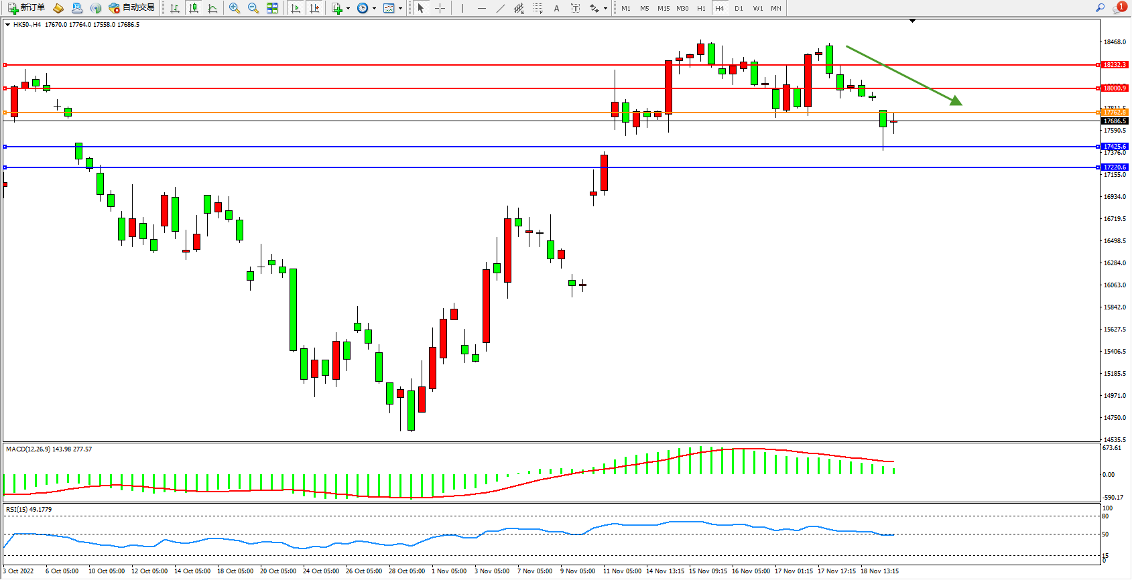Click the search magnifier icon
This screenshot has height=580, width=1132.
[1100, 8]
